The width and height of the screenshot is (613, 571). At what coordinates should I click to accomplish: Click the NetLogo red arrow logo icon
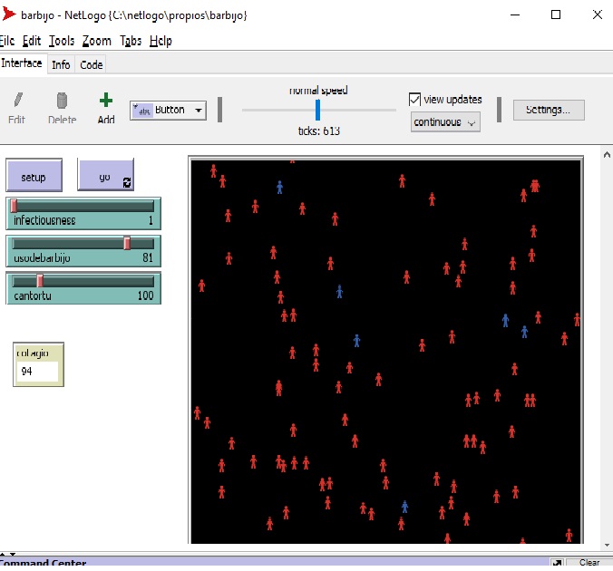[8, 15]
